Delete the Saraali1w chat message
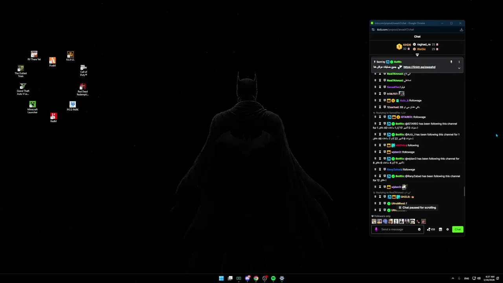 point(375,87)
